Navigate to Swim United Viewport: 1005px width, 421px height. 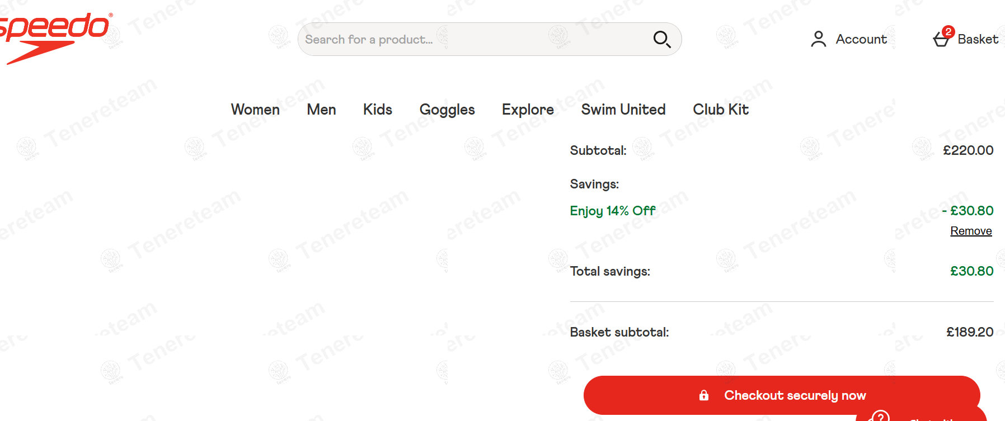click(x=623, y=110)
